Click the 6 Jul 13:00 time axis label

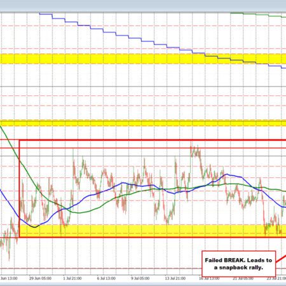106,278
